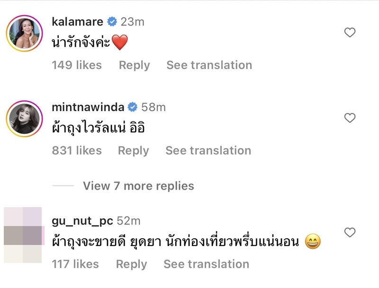See translation of gu_nut_pc's comment
Viewport: 379px width, 288px height.
coord(206,264)
